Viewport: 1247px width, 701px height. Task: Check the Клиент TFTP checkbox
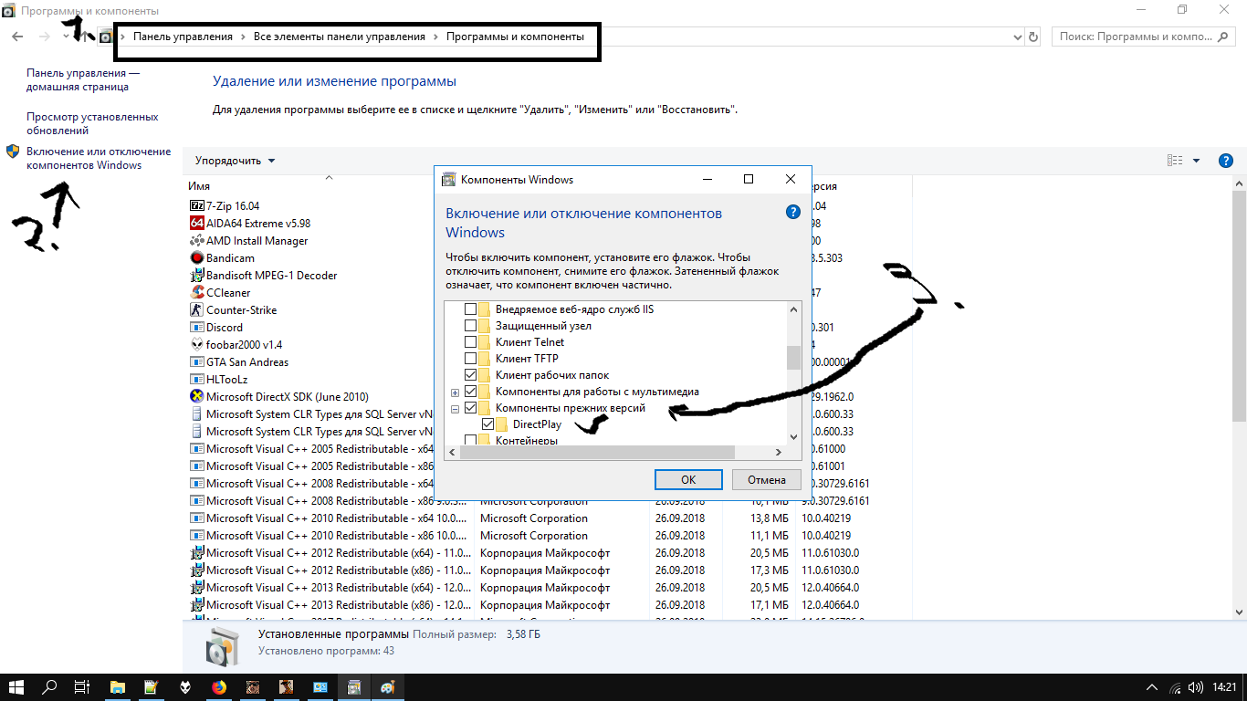click(471, 359)
